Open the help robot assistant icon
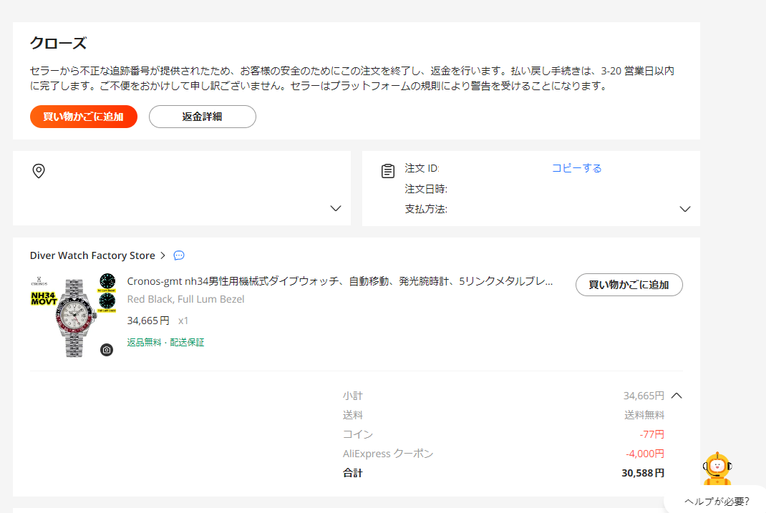 [717, 469]
